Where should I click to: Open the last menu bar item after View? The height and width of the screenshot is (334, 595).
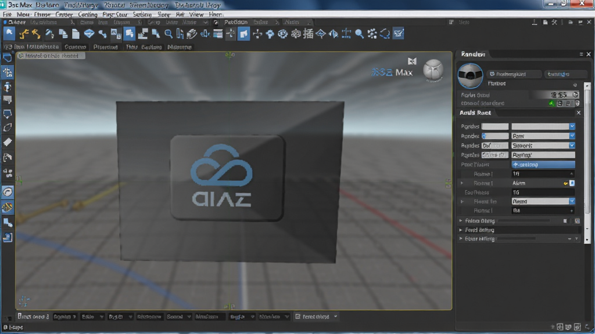pos(215,14)
